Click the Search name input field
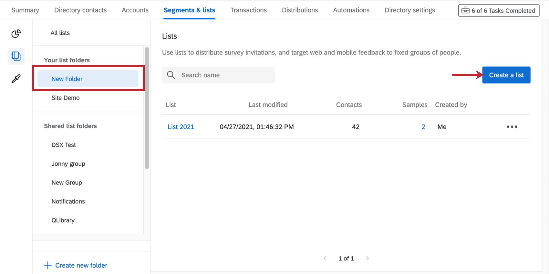Screen dimensions: 549x274 click(x=226, y=75)
